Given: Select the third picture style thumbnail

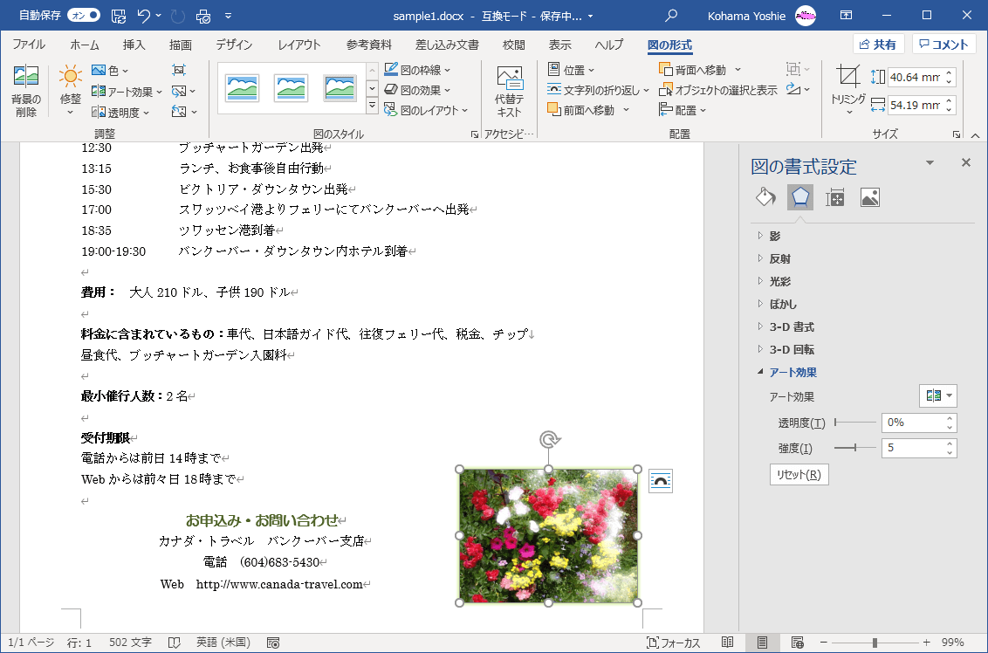Looking at the screenshot, I should coord(340,88).
